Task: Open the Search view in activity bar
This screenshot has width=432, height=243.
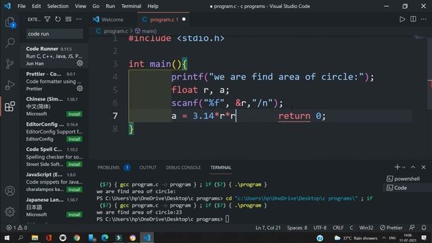Action: click(x=10, y=43)
